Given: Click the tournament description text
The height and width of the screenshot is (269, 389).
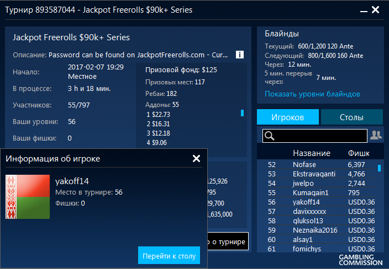Looking at the screenshot, I should [138, 55].
